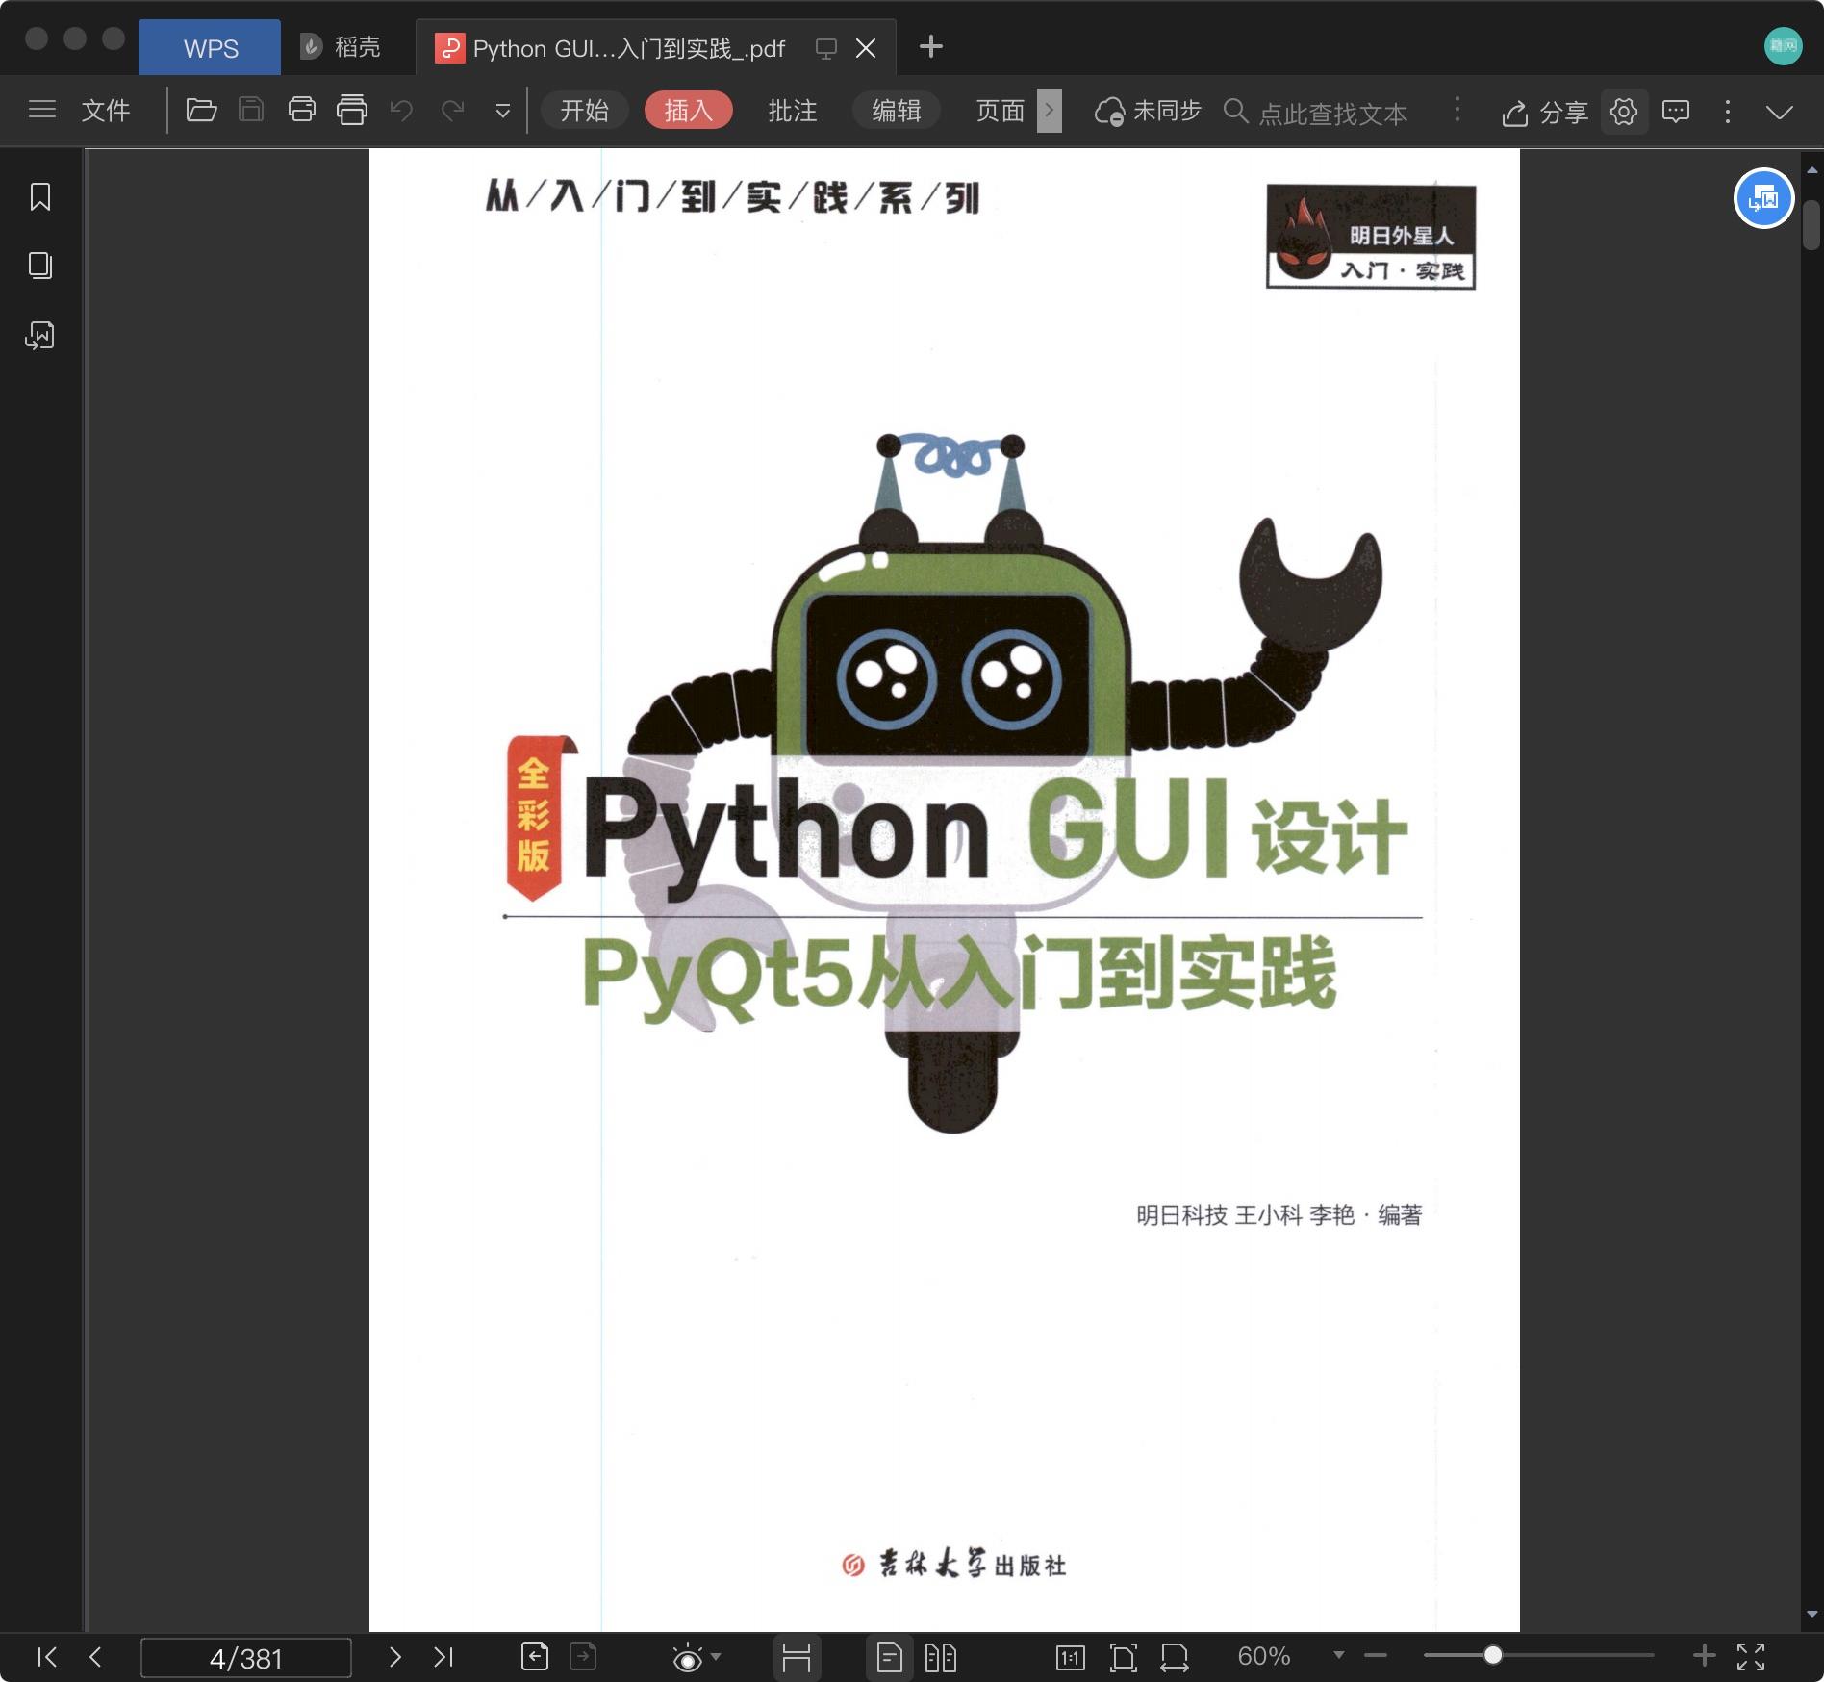Switch to the 编辑 tab
1824x1682 pixels.
click(x=897, y=111)
